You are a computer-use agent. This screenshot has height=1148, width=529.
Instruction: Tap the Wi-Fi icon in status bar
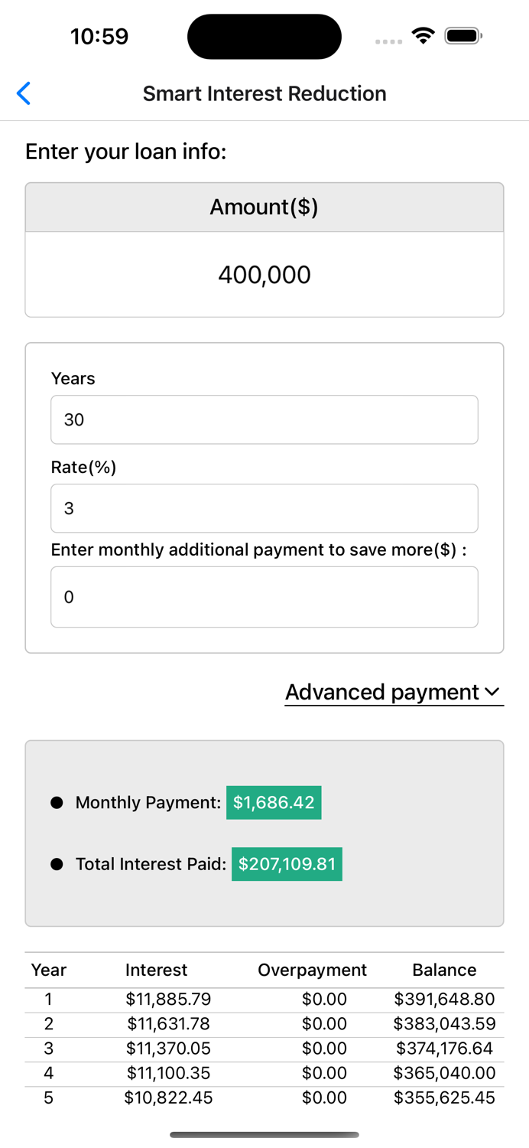[423, 35]
